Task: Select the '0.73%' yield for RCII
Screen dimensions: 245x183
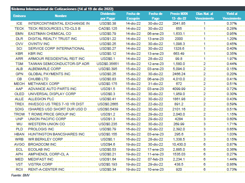Action: (x=232, y=170)
